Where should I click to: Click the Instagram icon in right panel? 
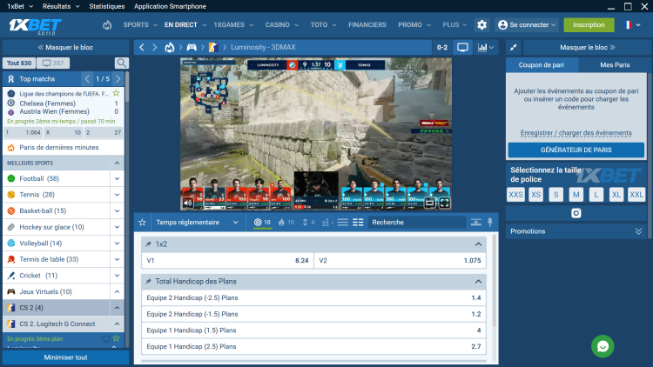pyautogui.click(x=576, y=213)
